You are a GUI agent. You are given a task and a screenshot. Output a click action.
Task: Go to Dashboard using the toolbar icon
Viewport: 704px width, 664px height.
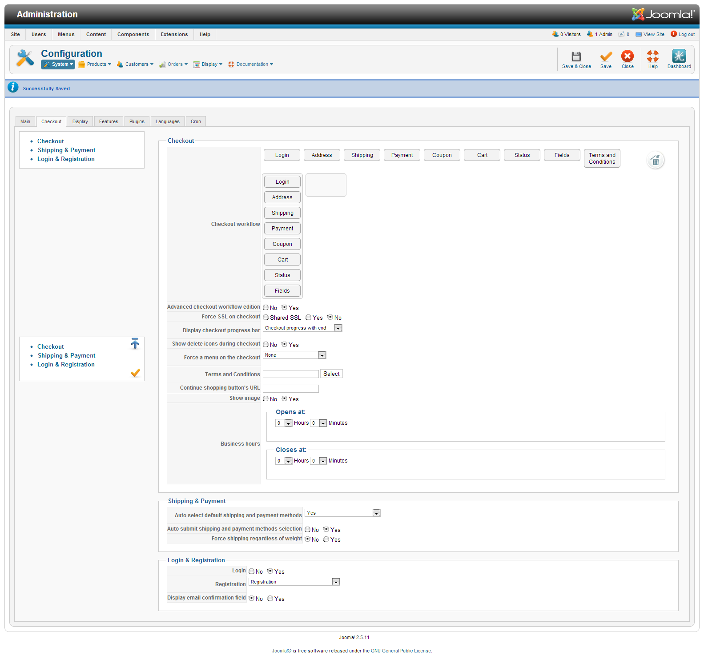point(679,56)
